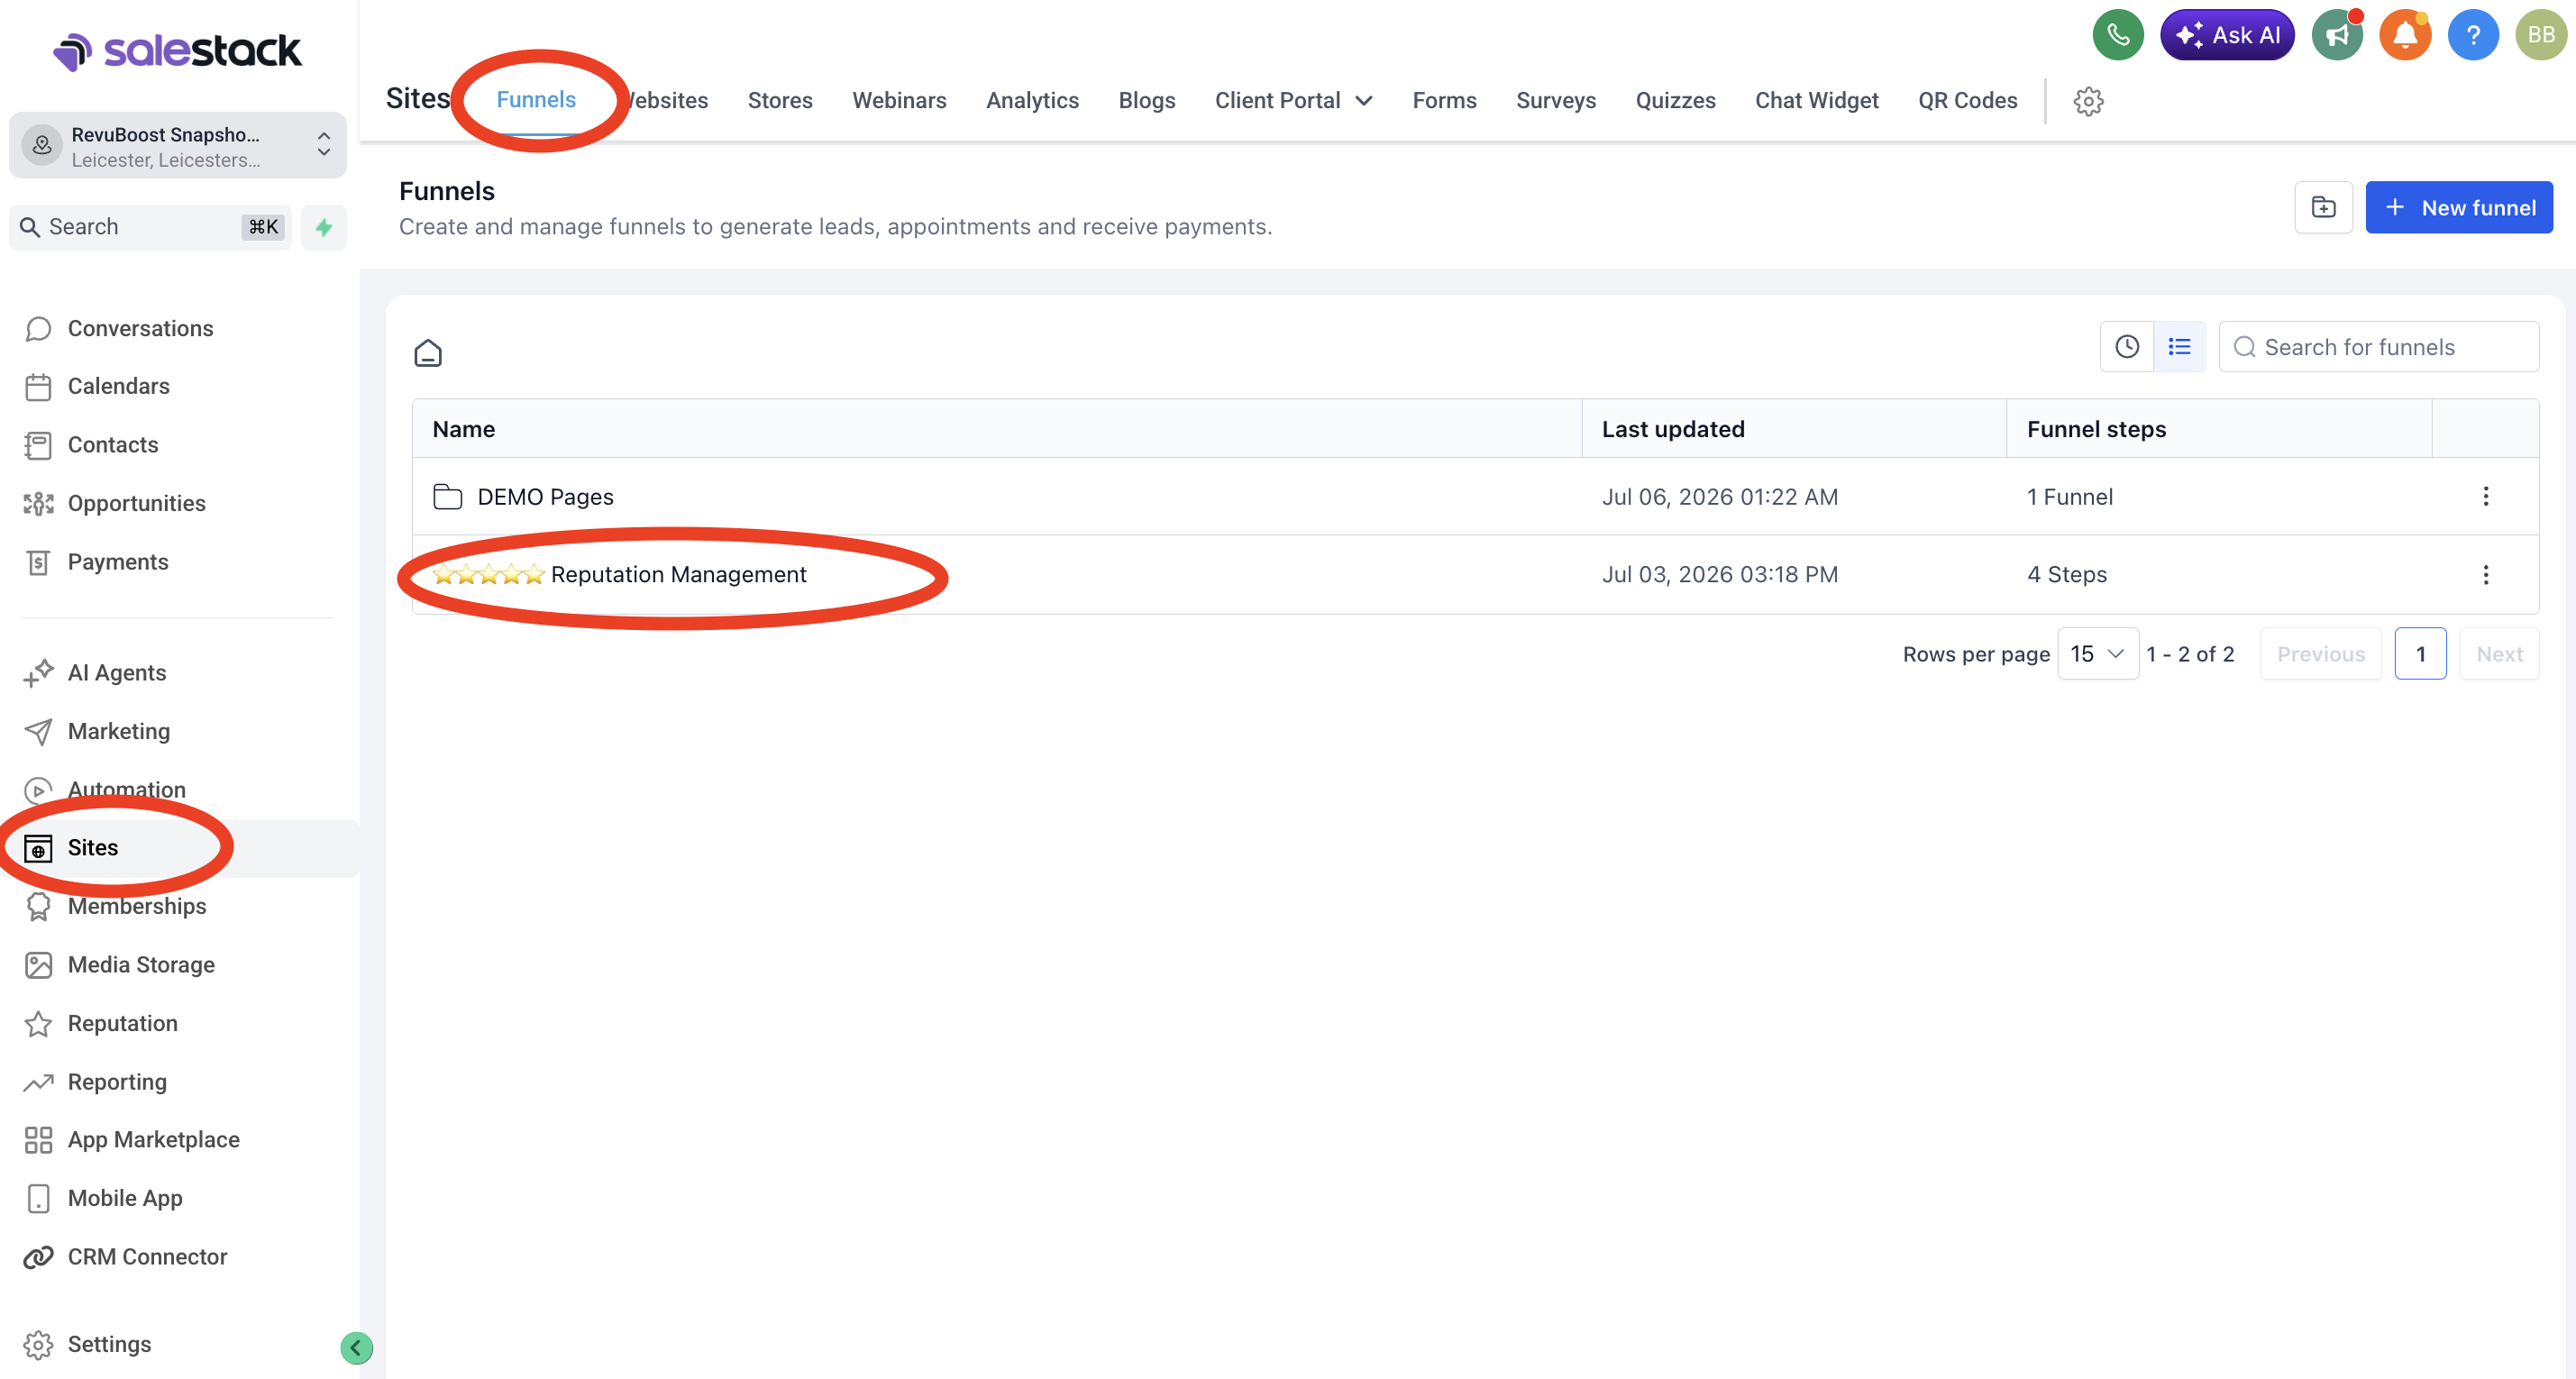
Task: Click the Search for funnels field
Action: (2378, 347)
